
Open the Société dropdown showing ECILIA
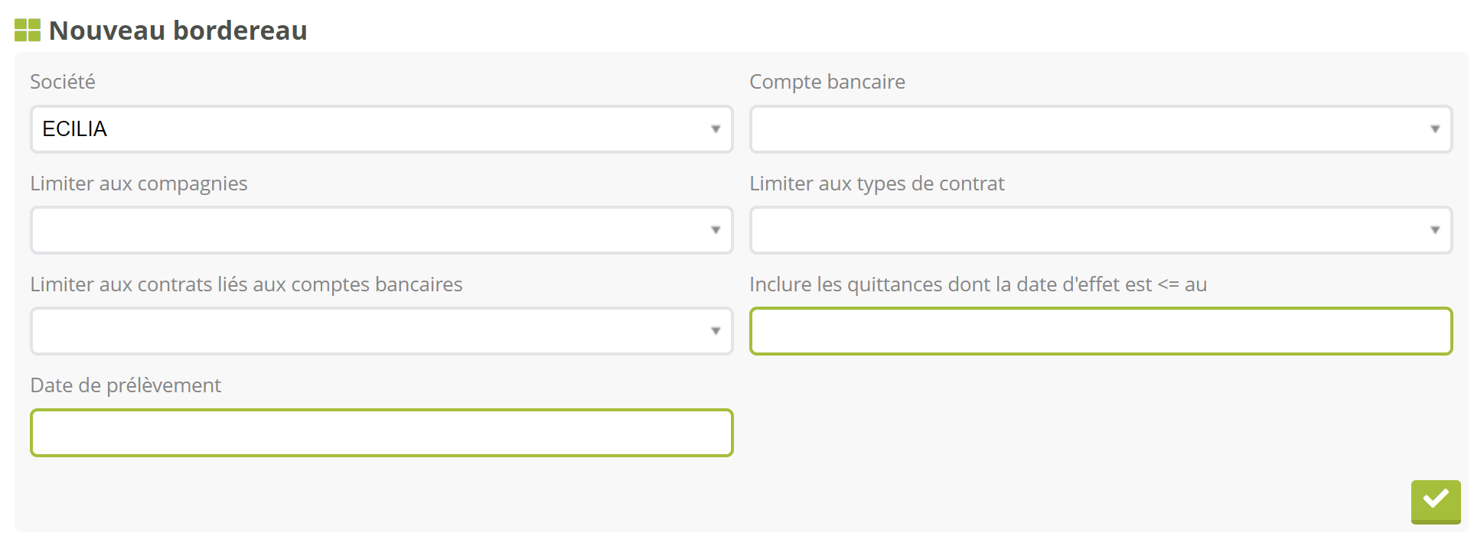click(x=381, y=129)
